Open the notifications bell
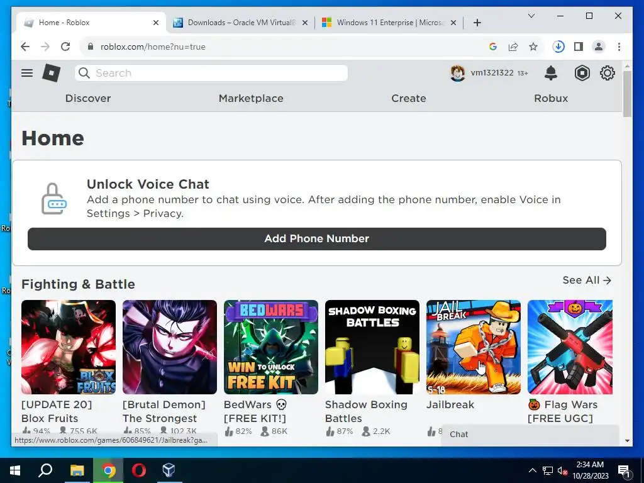Viewport: 644px width, 483px height. 551,73
